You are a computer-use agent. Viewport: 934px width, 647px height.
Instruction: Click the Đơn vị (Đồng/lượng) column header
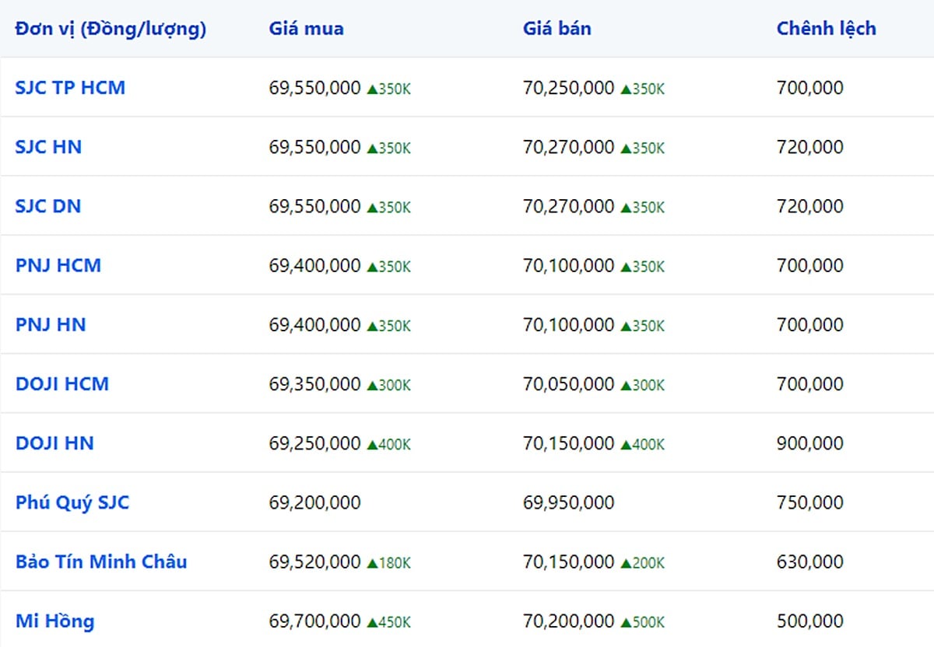pos(111,29)
